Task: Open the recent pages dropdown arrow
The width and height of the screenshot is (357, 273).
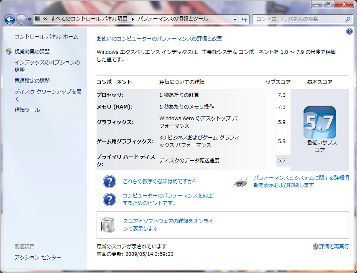Action: pyautogui.click(x=30, y=20)
